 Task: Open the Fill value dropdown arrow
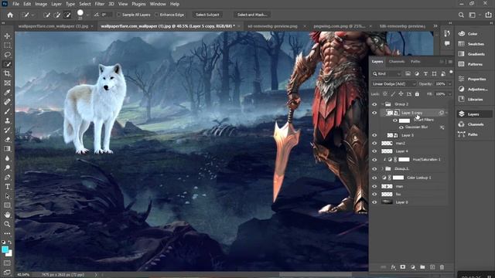(x=449, y=94)
